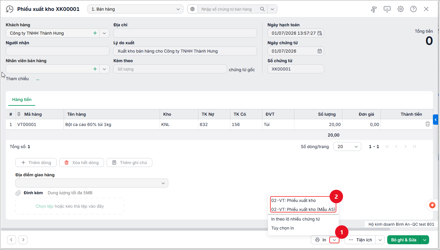Open the calendar for Ngày hạch toán

point(319,33)
